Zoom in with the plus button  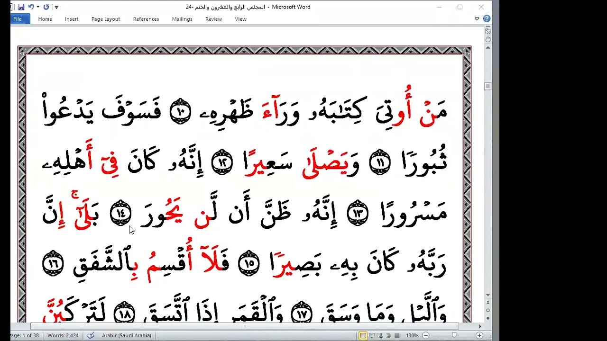(x=479, y=336)
